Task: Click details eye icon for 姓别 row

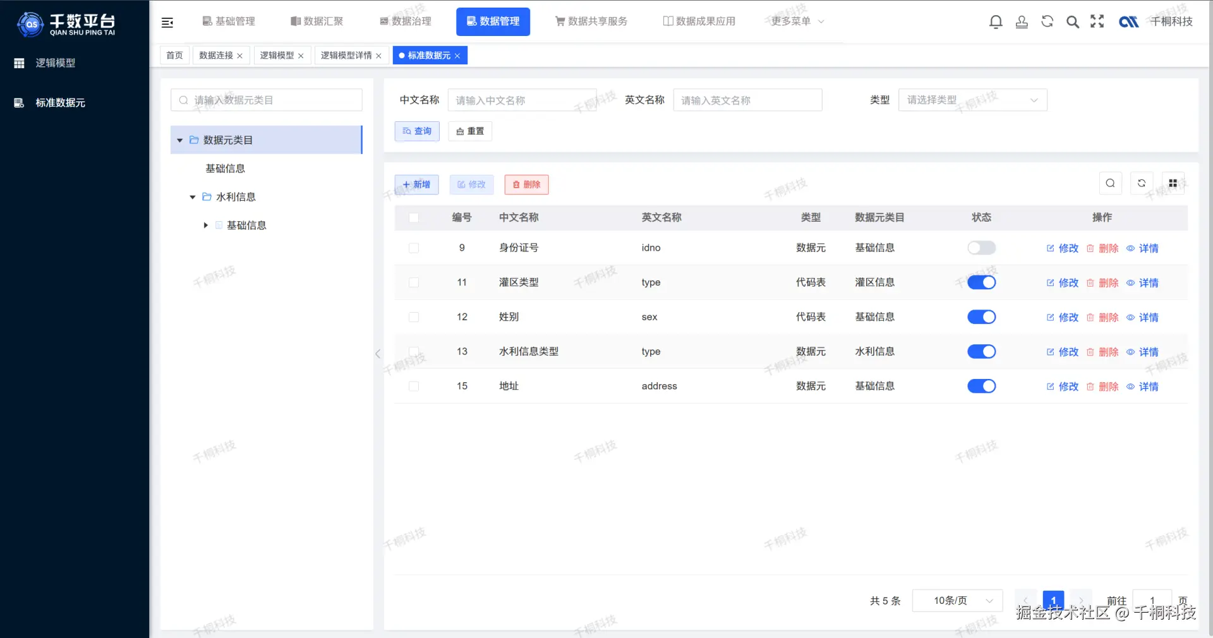Action: [1130, 317]
